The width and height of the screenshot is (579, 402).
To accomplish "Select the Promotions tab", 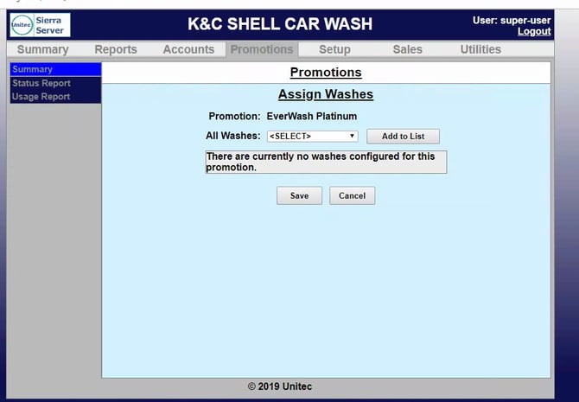I will 262,49.
